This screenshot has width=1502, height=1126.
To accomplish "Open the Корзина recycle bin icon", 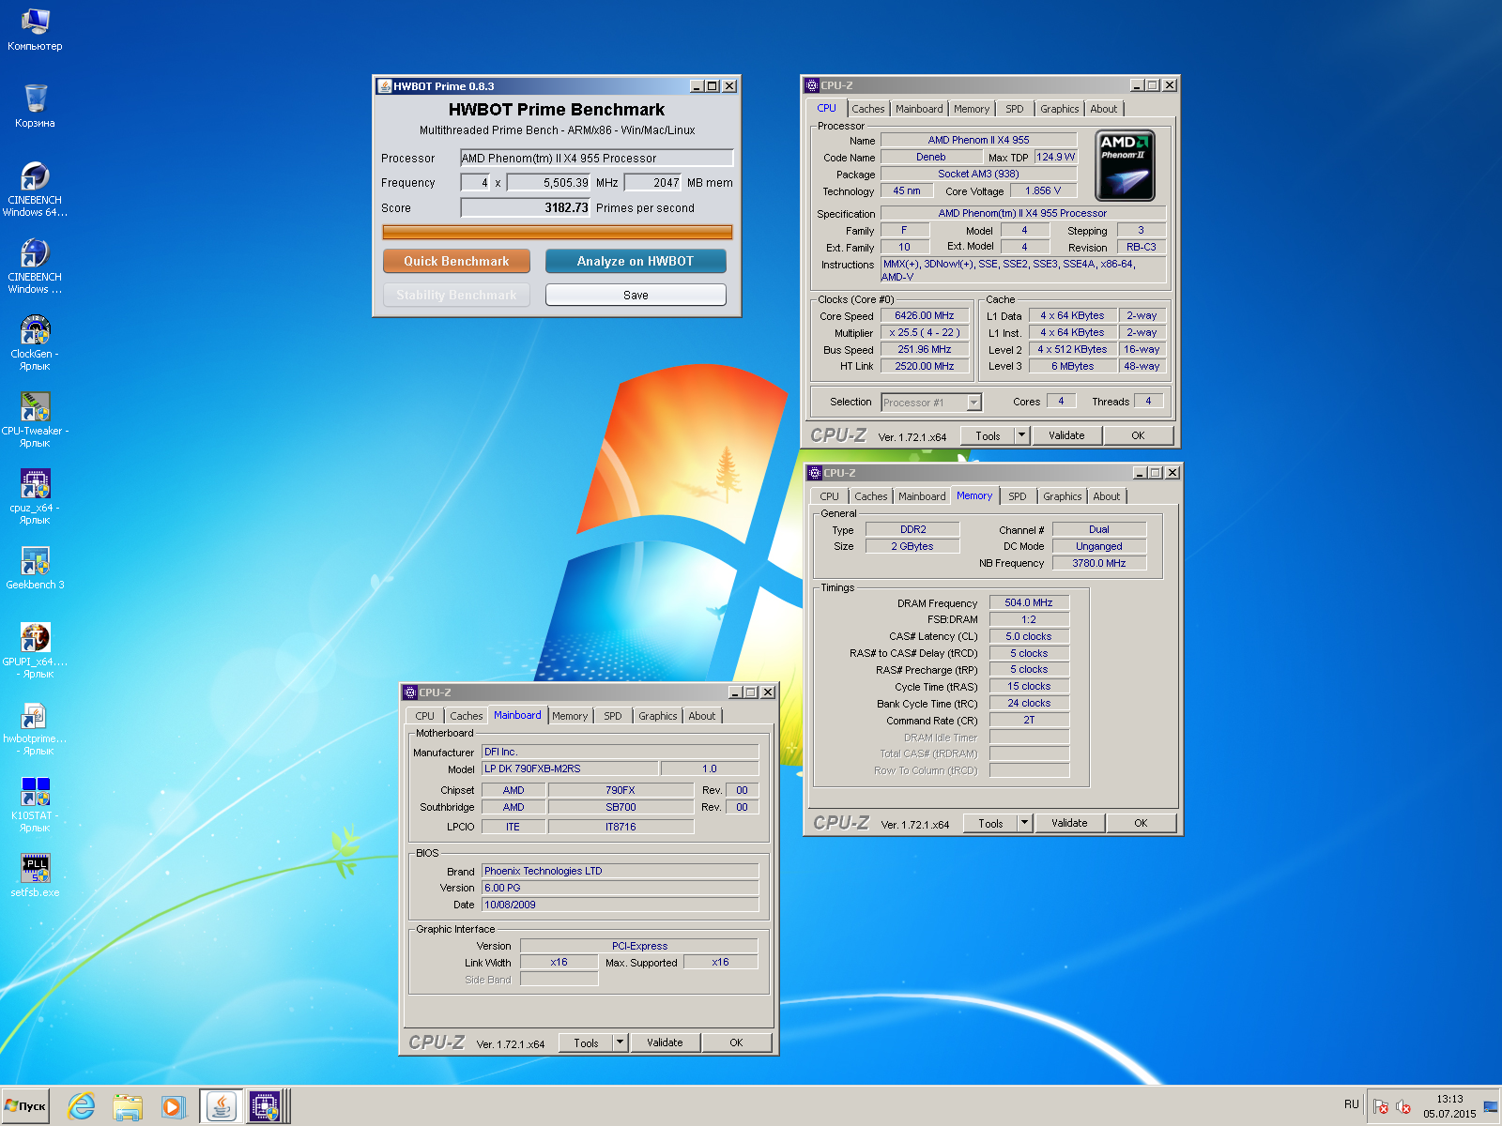I will click(35, 105).
